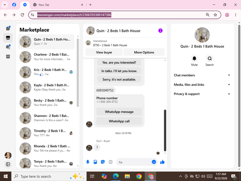Open the zoom magnifier in address bar
This screenshot has width=241, height=181.
pyautogui.click(x=208, y=15)
